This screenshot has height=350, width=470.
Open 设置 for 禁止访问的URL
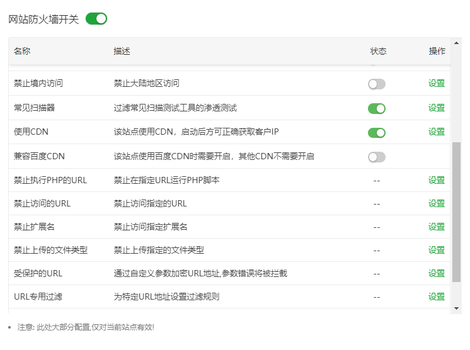click(437, 203)
